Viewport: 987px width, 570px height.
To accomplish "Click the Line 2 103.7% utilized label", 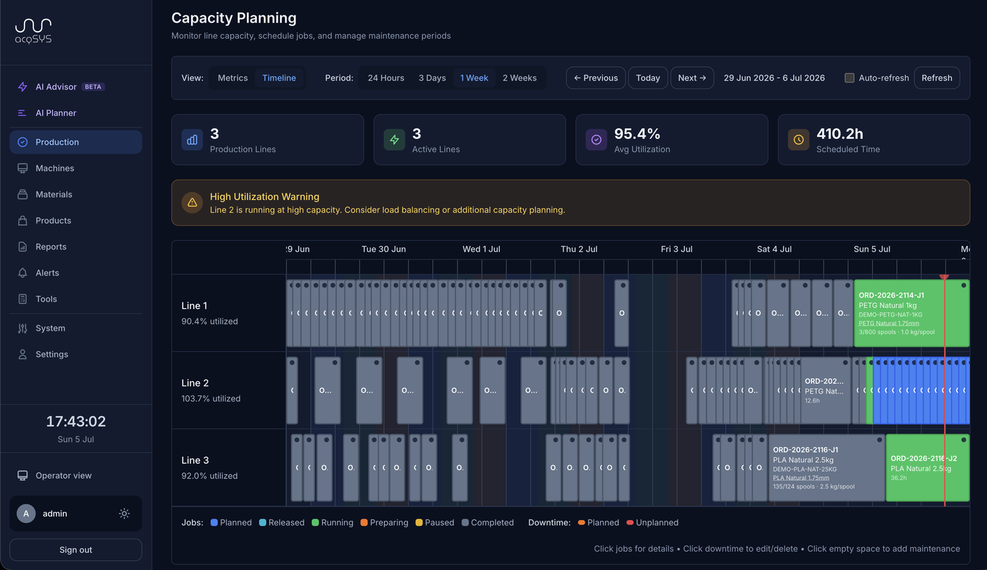I will pos(211,399).
